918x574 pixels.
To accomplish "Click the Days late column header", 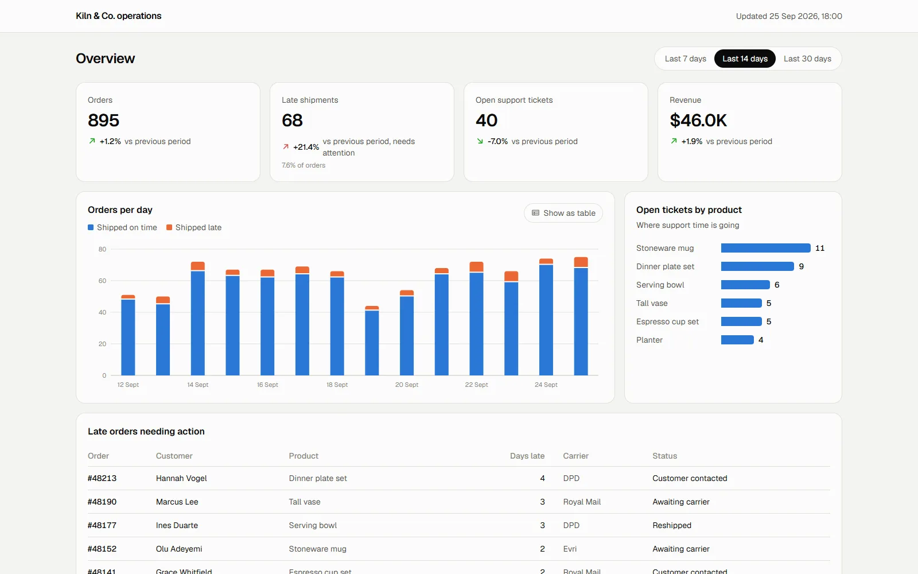I will 527,456.
